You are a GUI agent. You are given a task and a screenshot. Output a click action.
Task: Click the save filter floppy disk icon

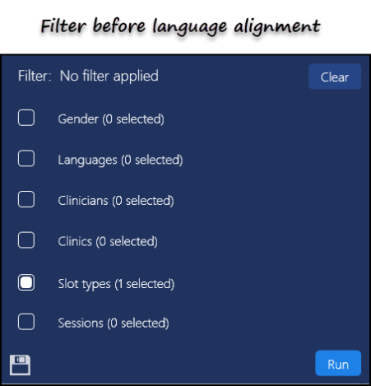20,365
